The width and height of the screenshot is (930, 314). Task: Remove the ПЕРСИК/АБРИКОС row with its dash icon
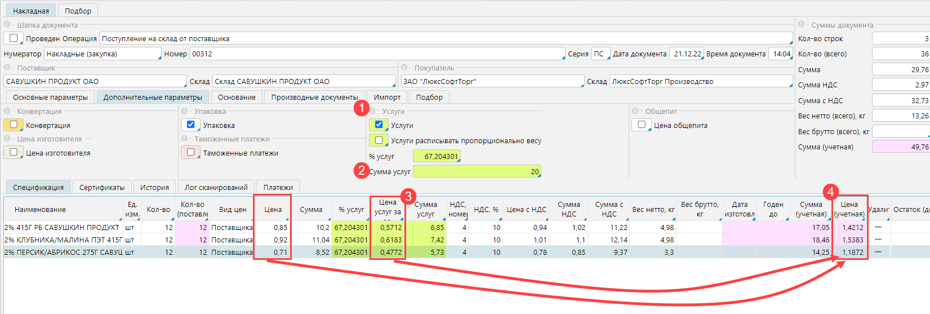878,252
